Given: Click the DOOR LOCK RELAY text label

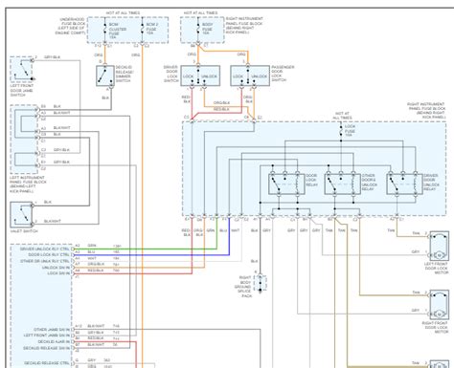Looking at the screenshot, I should pyautogui.click(x=312, y=180).
